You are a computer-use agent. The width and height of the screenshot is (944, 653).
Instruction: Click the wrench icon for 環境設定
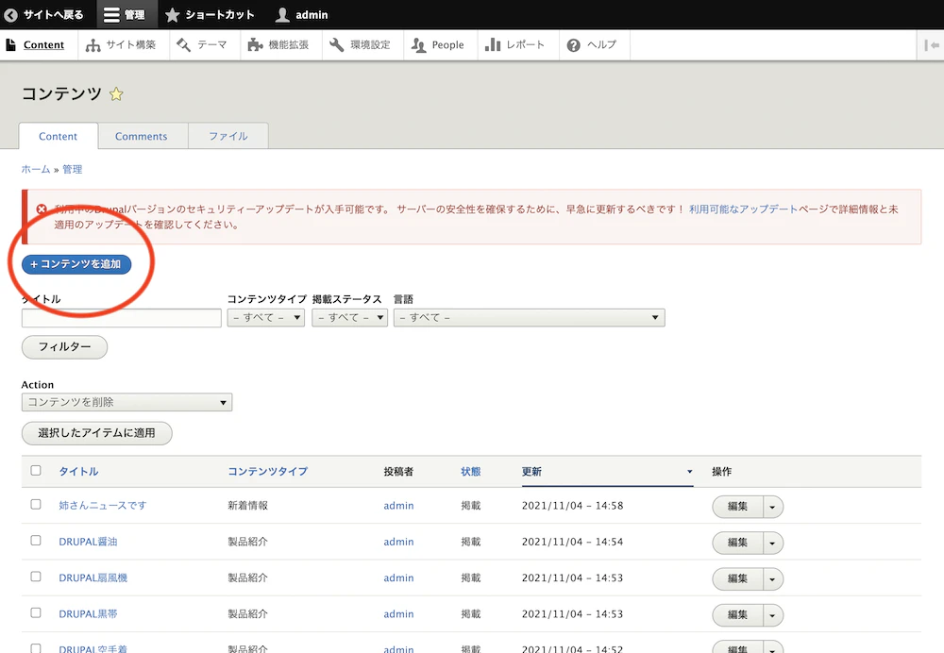pos(337,45)
